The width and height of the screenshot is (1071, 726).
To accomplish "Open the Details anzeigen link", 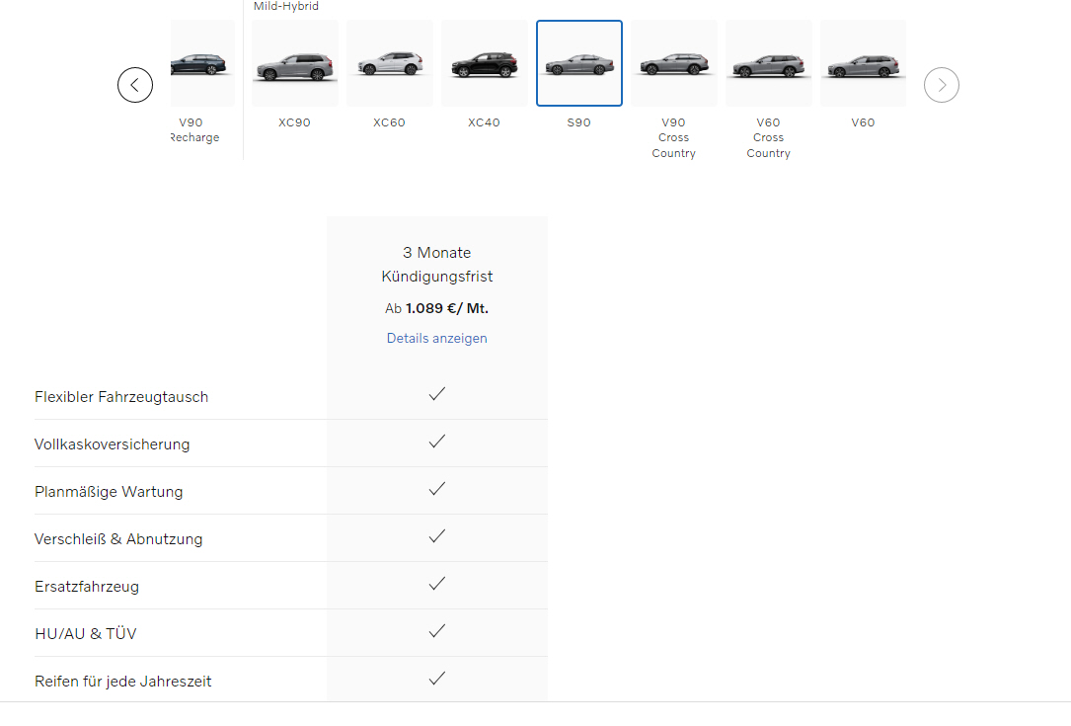I will [x=436, y=338].
